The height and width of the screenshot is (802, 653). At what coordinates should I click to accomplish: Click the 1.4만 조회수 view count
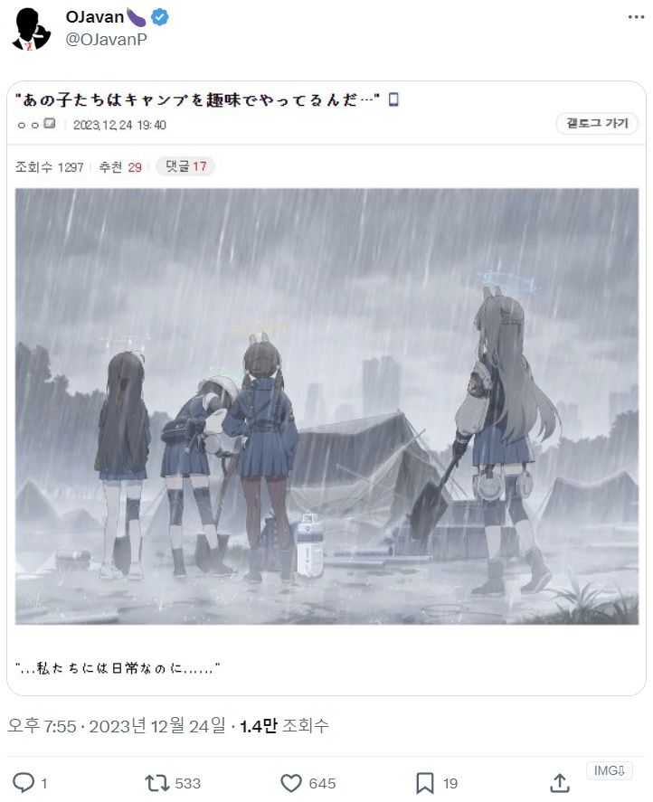(284, 726)
